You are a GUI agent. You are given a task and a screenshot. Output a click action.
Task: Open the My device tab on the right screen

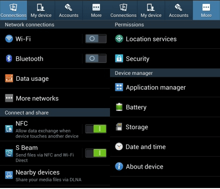coord(151,10)
